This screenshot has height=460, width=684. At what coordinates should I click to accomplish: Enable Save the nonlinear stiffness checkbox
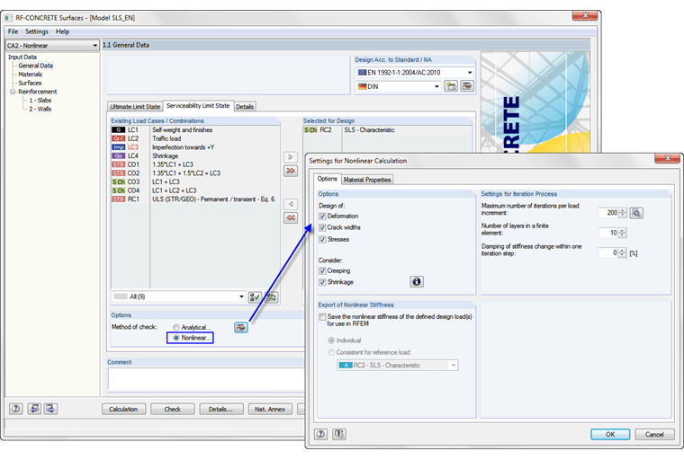pyautogui.click(x=322, y=317)
